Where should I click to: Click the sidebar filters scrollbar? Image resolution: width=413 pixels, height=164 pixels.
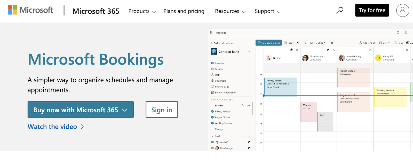(x=252, y=109)
